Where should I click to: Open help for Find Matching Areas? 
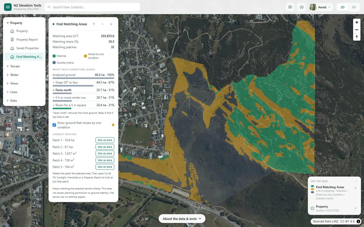pyautogui.click(x=94, y=24)
